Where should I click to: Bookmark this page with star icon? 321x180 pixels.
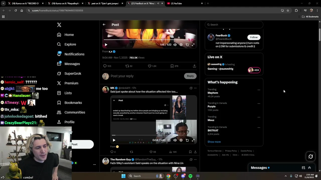point(288,10)
